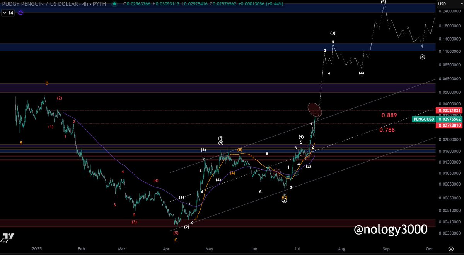Screen dimensions: 464x255
Task: Select the orange wave label b
Action: [47, 83]
